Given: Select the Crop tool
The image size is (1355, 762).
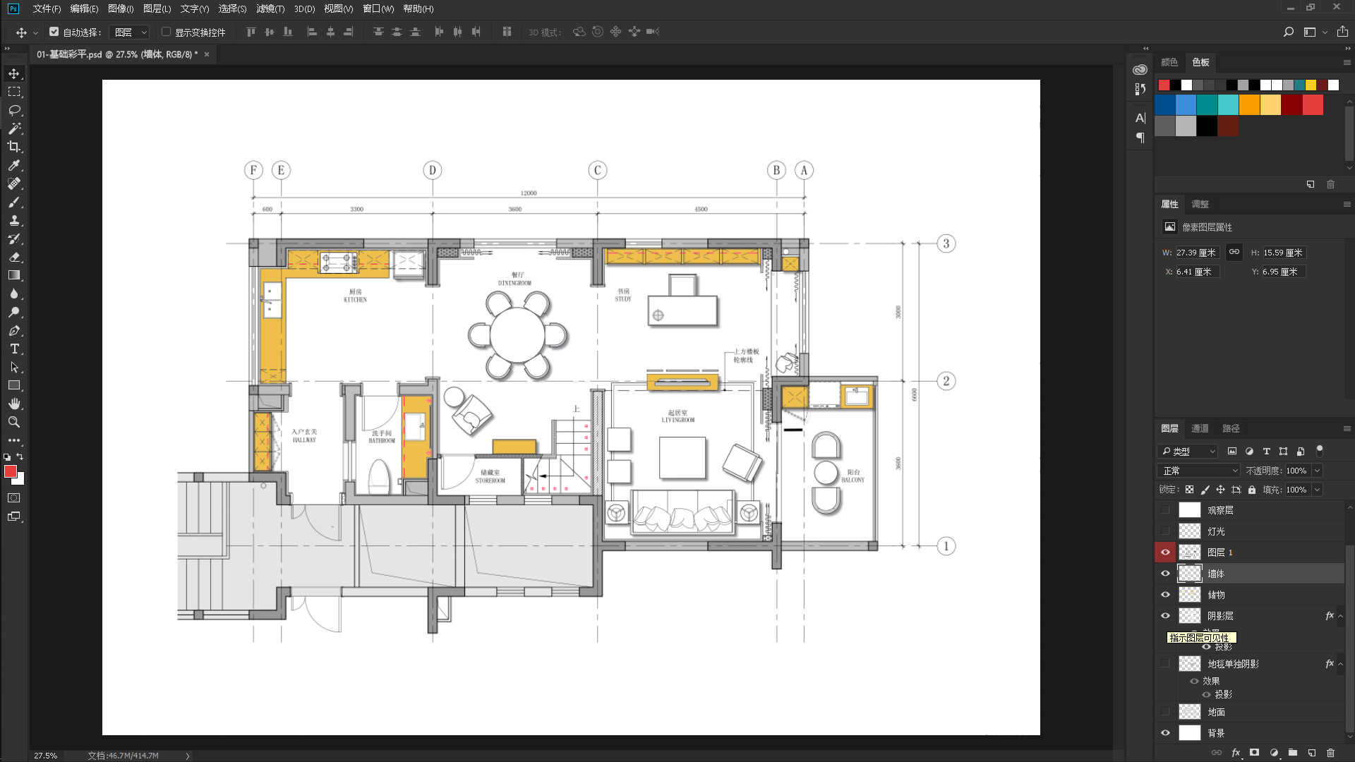Looking at the screenshot, I should (14, 147).
